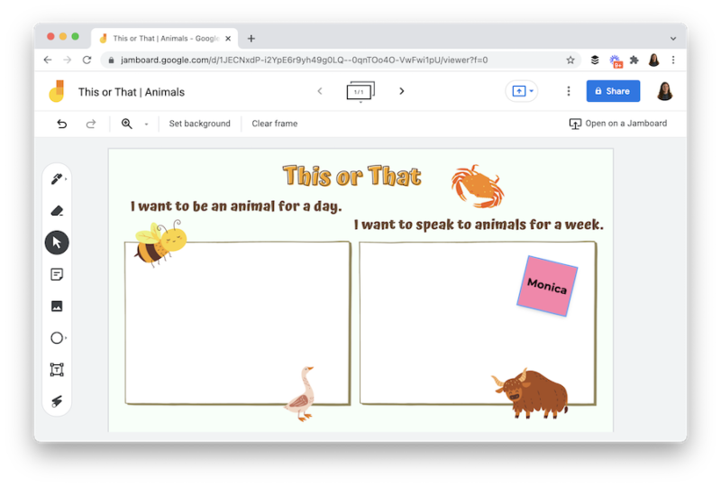The height and width of the screenshot is (487, 721).
Task: Click "I want to speak to animals for a week."
Action: point(479,225)
